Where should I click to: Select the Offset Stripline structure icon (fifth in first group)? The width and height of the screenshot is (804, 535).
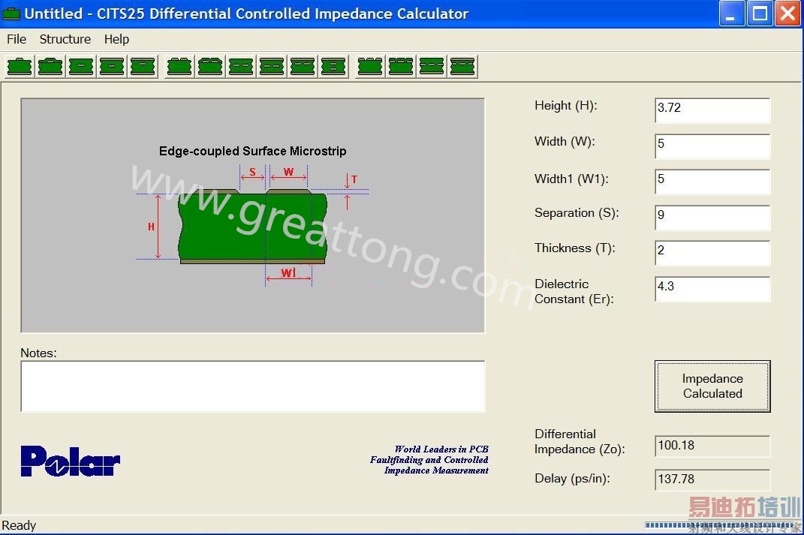(143, 67)
